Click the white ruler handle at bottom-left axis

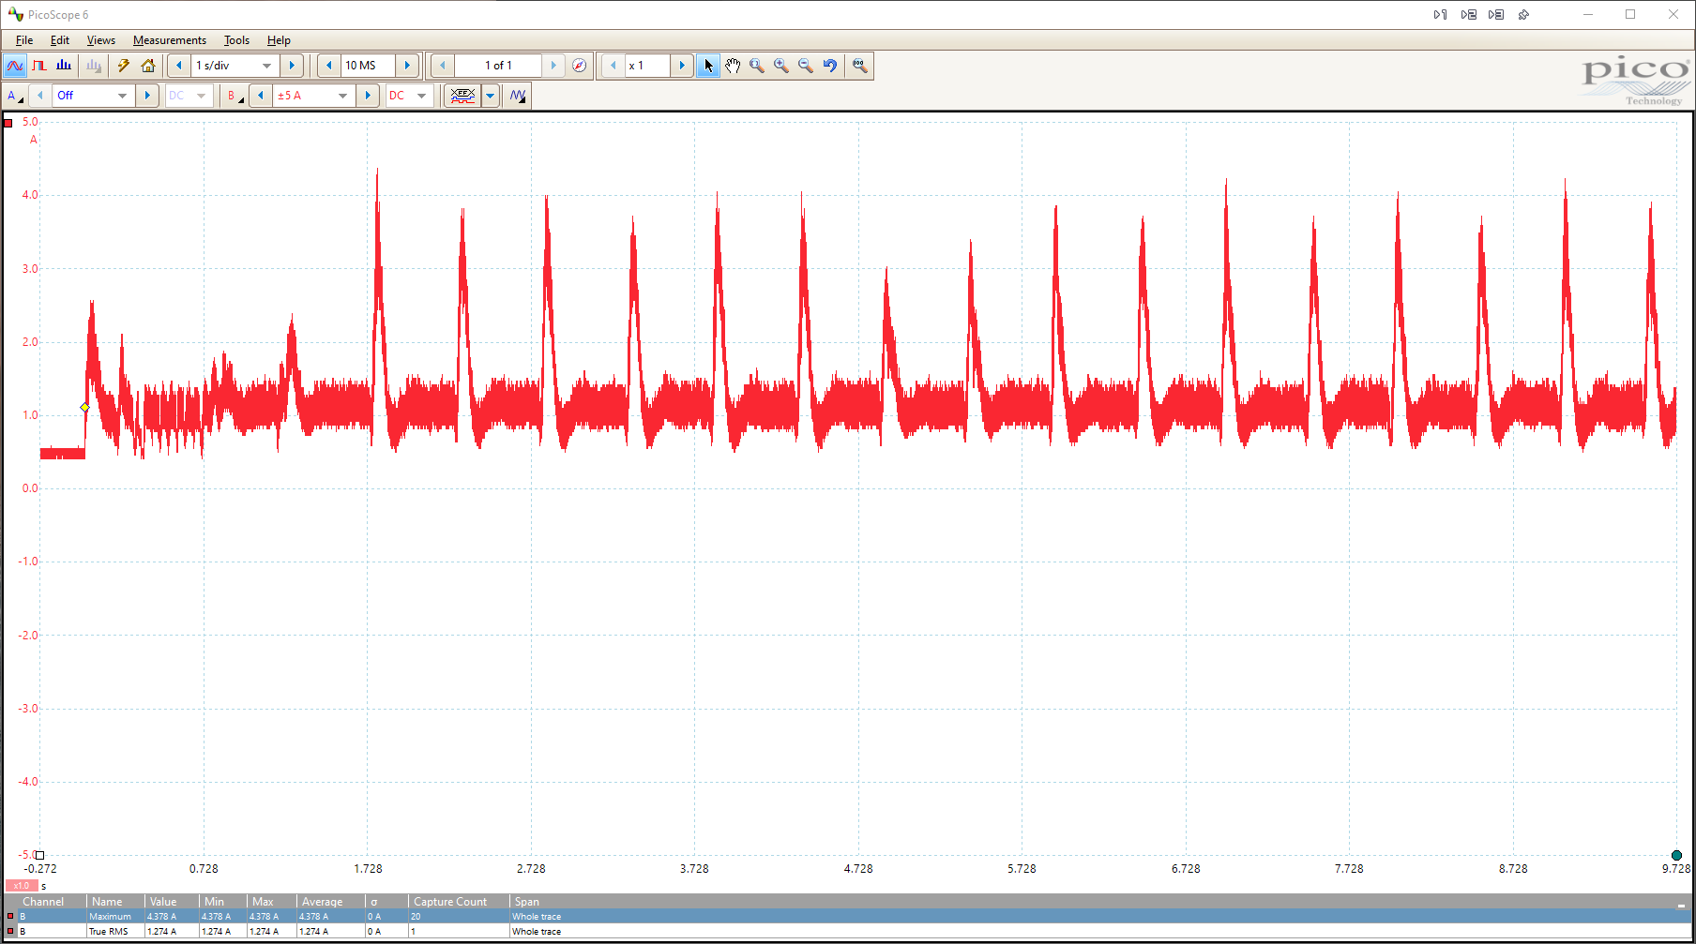[39, 855]
